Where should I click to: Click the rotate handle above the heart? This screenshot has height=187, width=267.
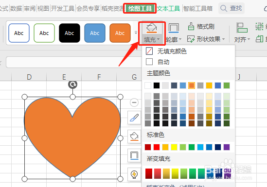[x=73, y=85]
